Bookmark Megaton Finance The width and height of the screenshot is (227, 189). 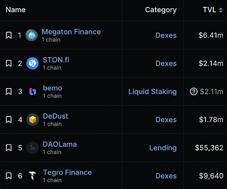(9, 35)
